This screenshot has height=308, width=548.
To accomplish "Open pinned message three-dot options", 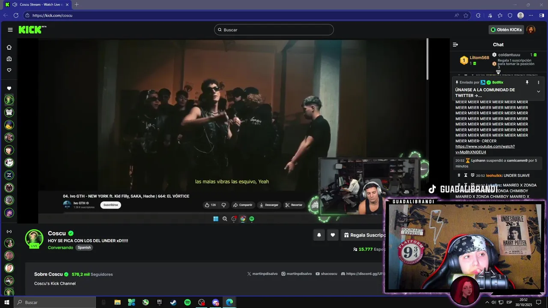I will coord(539,82).
